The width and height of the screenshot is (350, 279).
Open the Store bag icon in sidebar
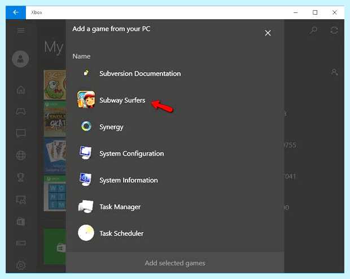(x=21, y=222)
